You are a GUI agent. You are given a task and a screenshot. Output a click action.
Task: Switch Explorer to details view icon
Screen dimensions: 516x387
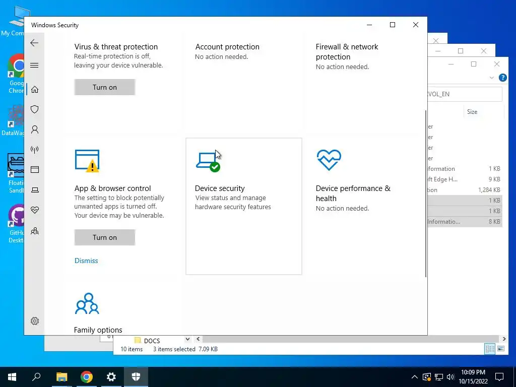[490, 349]
